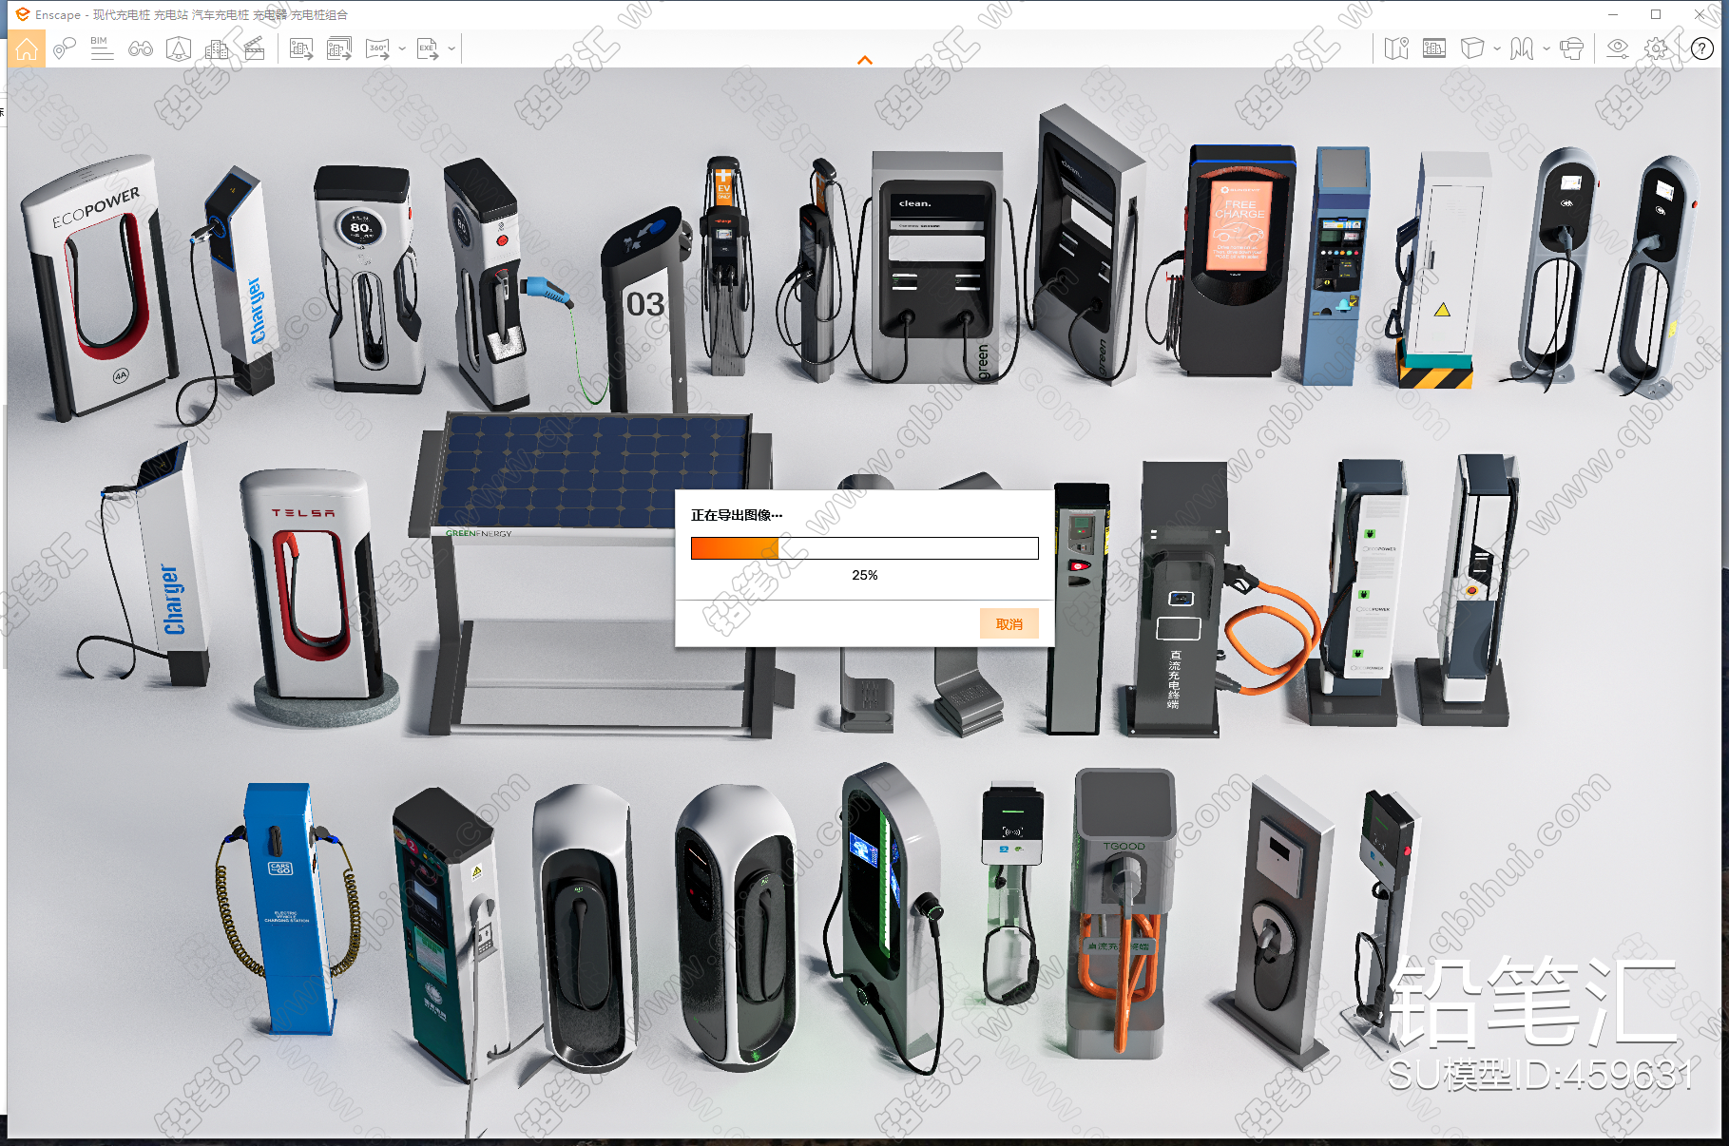This screenshot has width=1729, height=1146.
Task: Open the collaborative annotations pin icon
Action: pos(65,49)
